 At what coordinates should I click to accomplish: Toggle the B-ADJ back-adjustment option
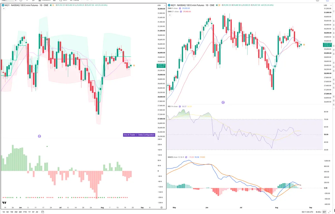pos(319,212)
